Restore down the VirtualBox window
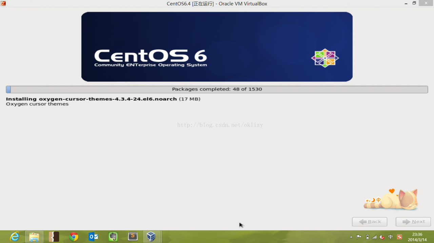 coord(414,3)
